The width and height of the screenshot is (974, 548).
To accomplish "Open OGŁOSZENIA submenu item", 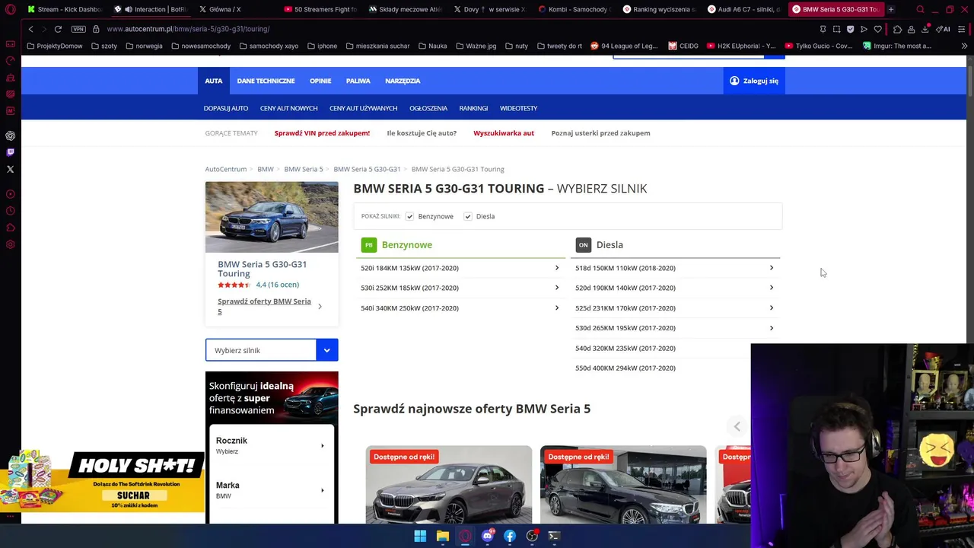I will [x=428, y=108].
